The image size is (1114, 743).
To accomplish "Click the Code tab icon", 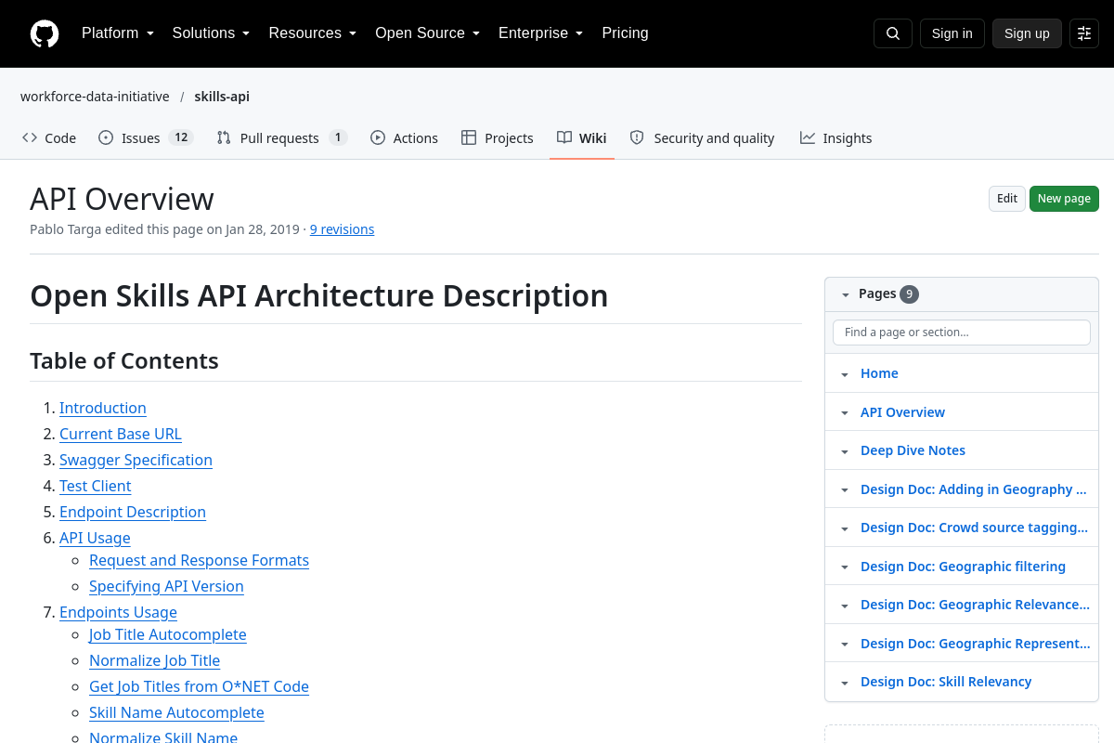I will (x=30, y=137).
